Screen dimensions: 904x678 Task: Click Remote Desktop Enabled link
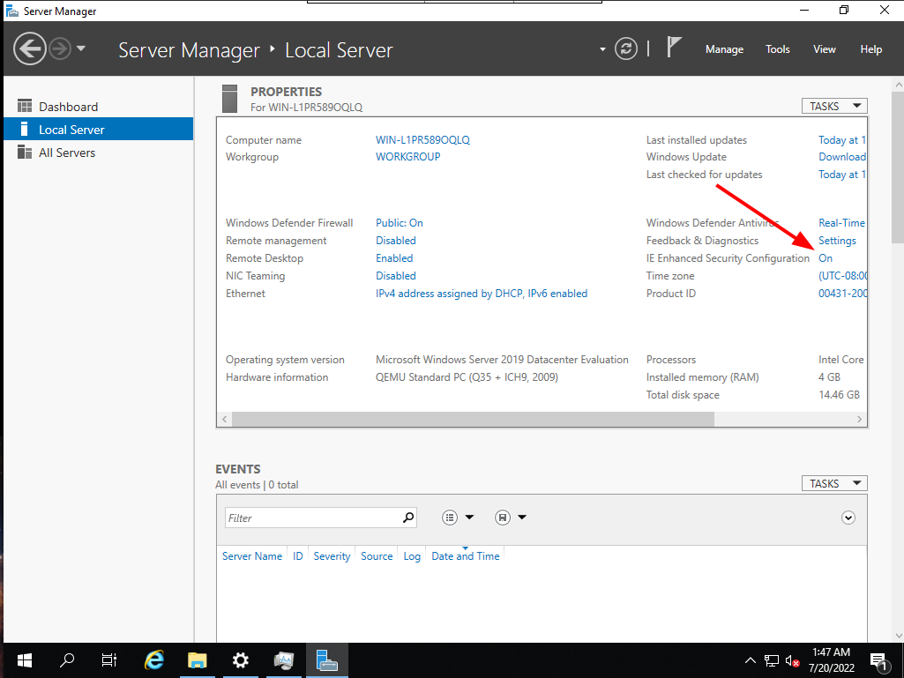point(394,258)
